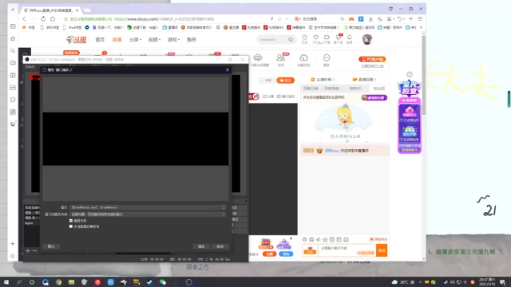Click the properties dialog cancel button
The image size is (511, 287).
220,246
